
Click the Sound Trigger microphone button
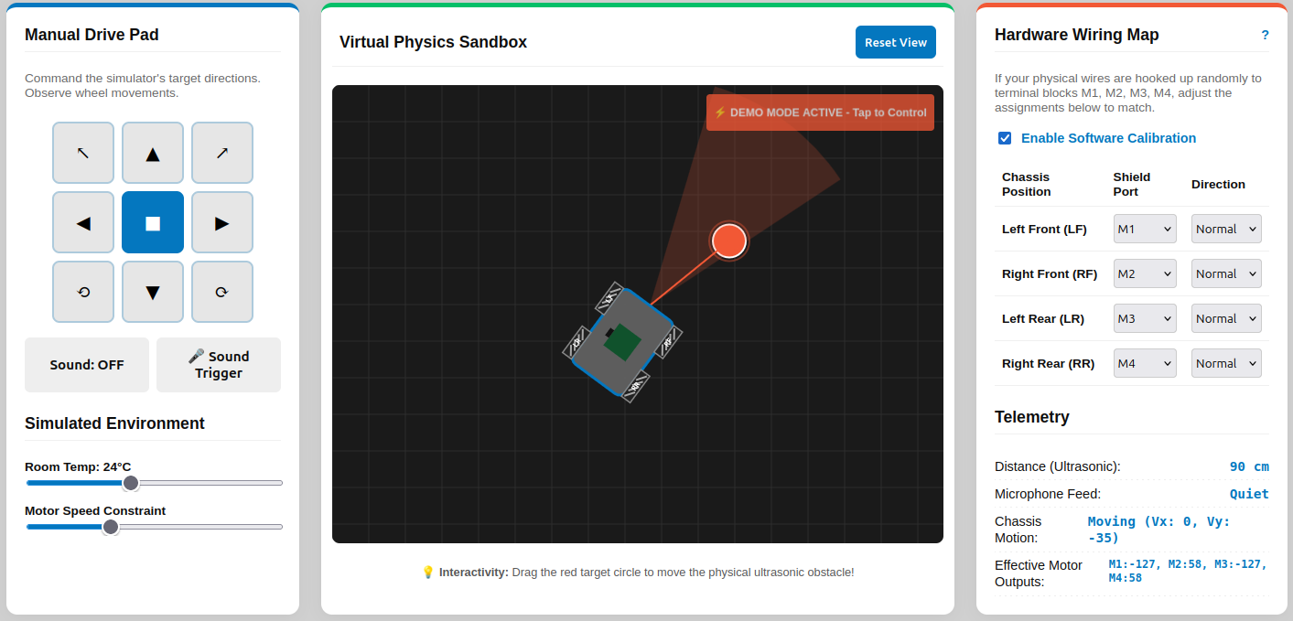click(219, 365)
